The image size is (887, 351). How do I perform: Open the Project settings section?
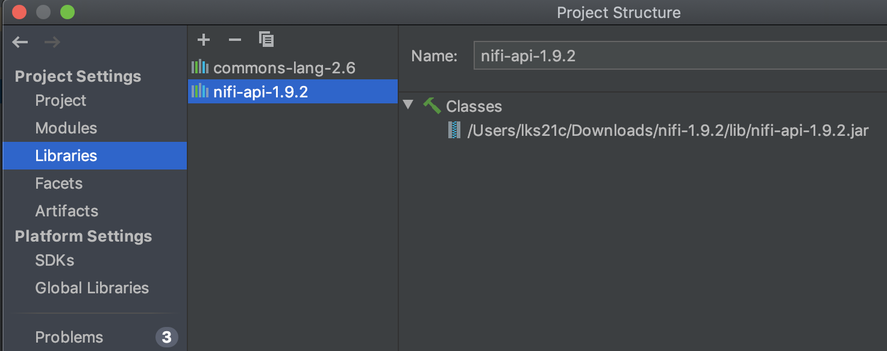[x=61, y=100]
